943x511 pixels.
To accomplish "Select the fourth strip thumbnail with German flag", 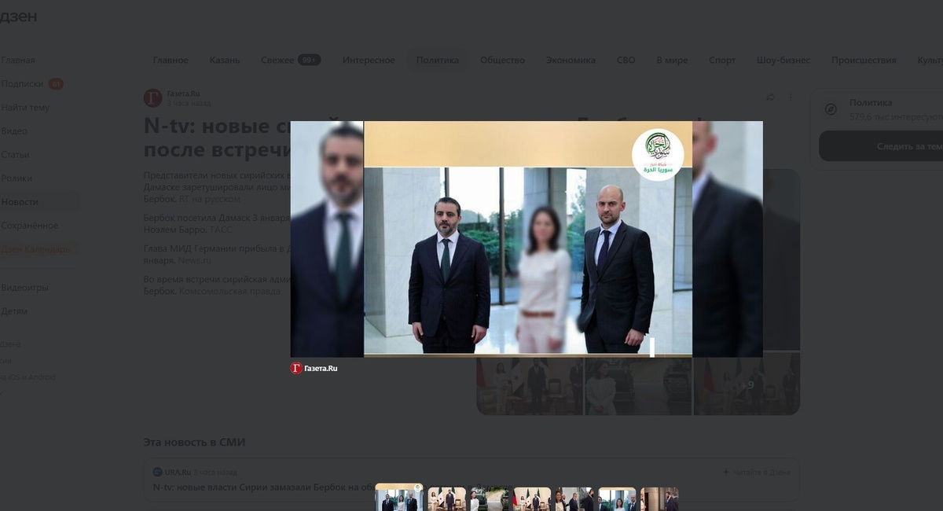I will pos(532,499).
